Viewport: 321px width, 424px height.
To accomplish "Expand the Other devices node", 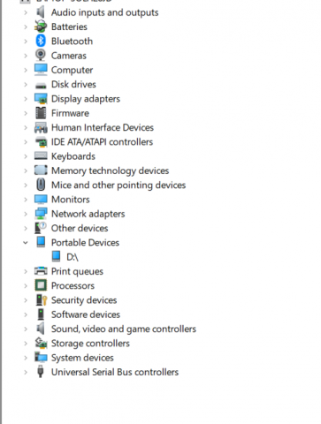I will pyautogui.click(x=26, y=228).
